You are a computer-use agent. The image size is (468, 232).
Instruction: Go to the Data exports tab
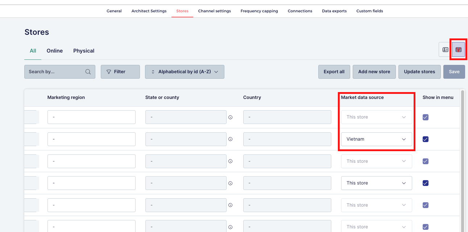click(x=334, y=11)
